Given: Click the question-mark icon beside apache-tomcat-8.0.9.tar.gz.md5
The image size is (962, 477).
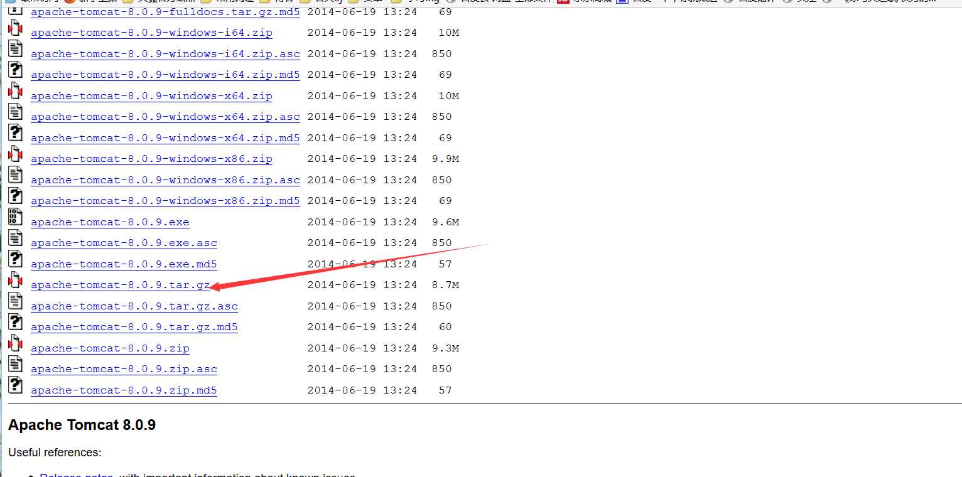Looking at the screenshot, I should tap(15, 323).
